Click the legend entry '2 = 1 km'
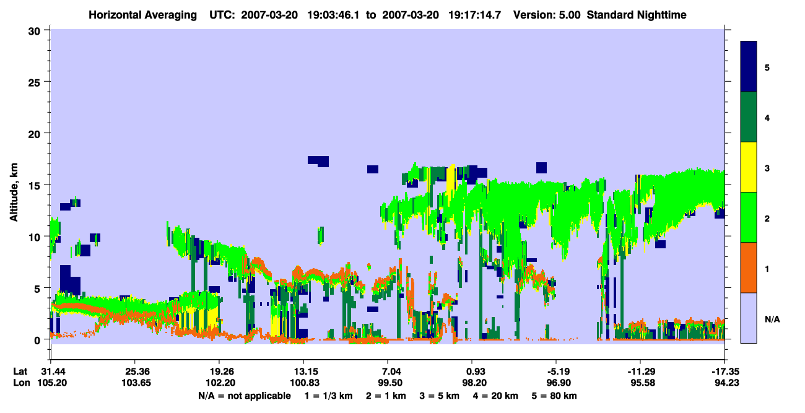This screenshot has height=413, width=805. pyautogui.click(x=386, y=395)
